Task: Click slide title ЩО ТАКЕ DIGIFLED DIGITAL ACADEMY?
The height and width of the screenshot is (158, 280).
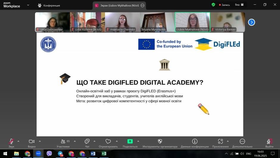Action: point(140,82)
